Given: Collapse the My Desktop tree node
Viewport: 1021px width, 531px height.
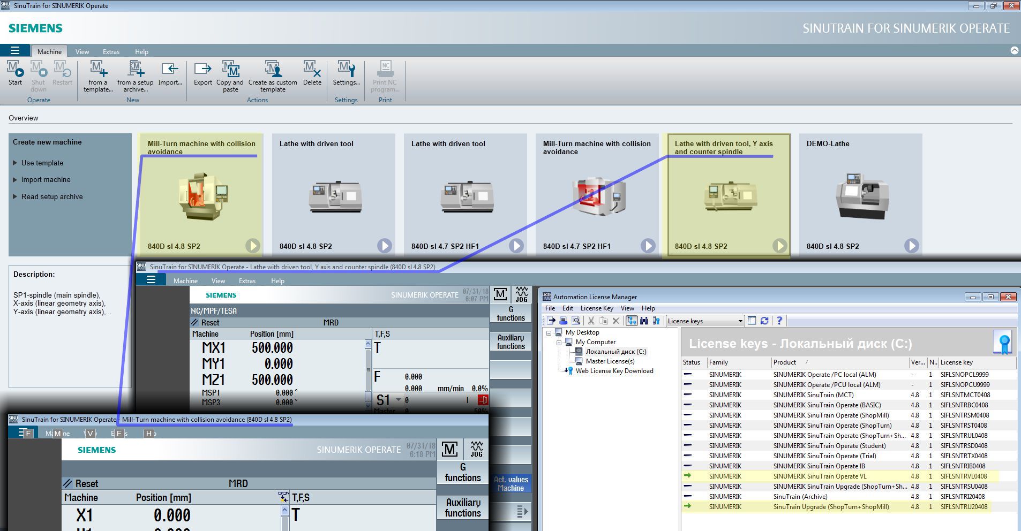Looking at the screenshot, I should pos(549,332).
